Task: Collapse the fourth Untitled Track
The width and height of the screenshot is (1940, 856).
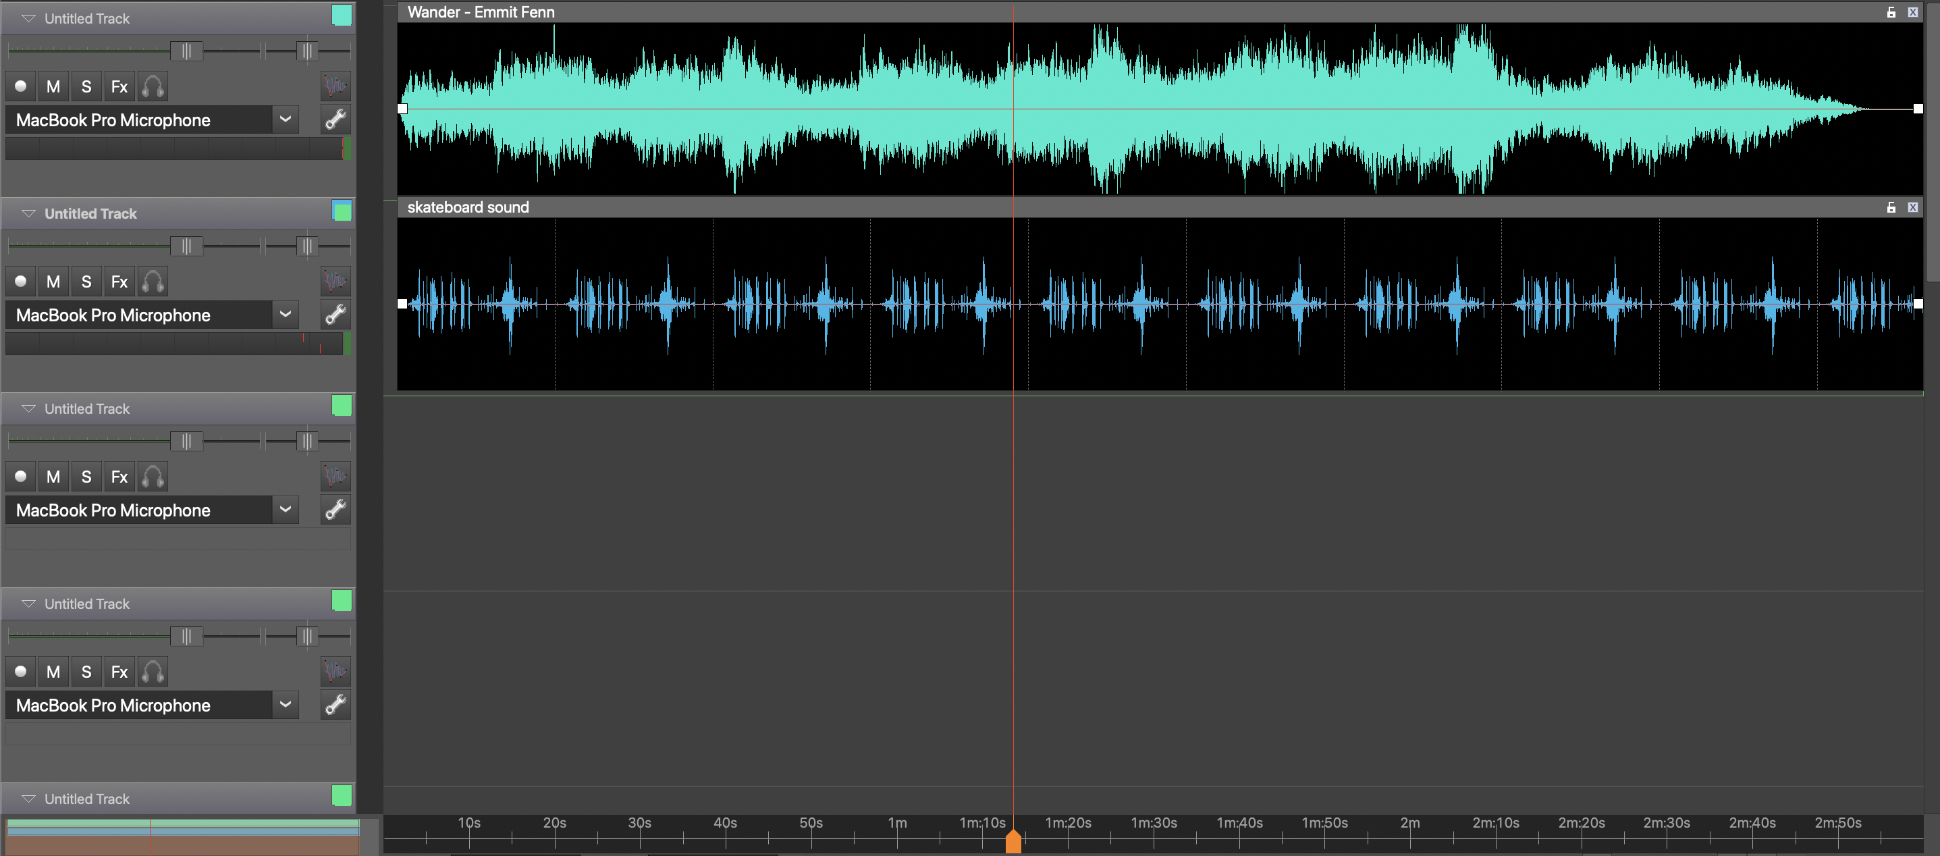Action: tap(28, 604)
